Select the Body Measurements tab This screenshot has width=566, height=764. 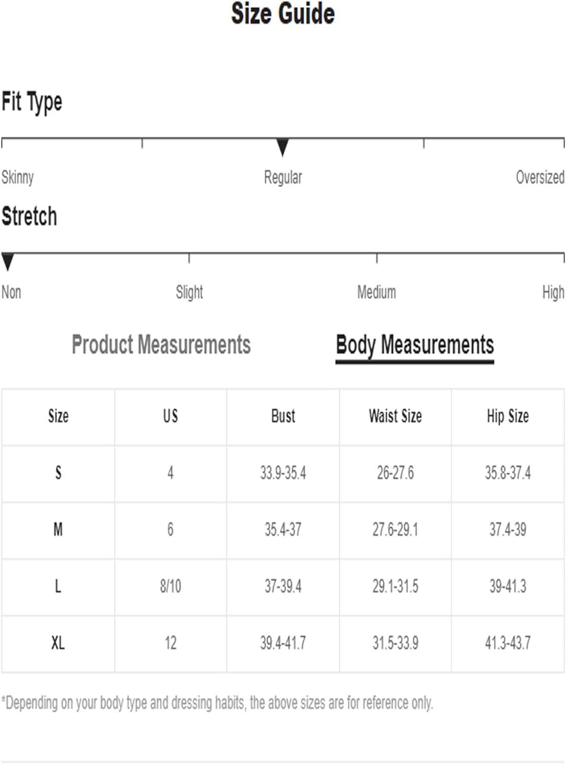click(x=414, y=345)
